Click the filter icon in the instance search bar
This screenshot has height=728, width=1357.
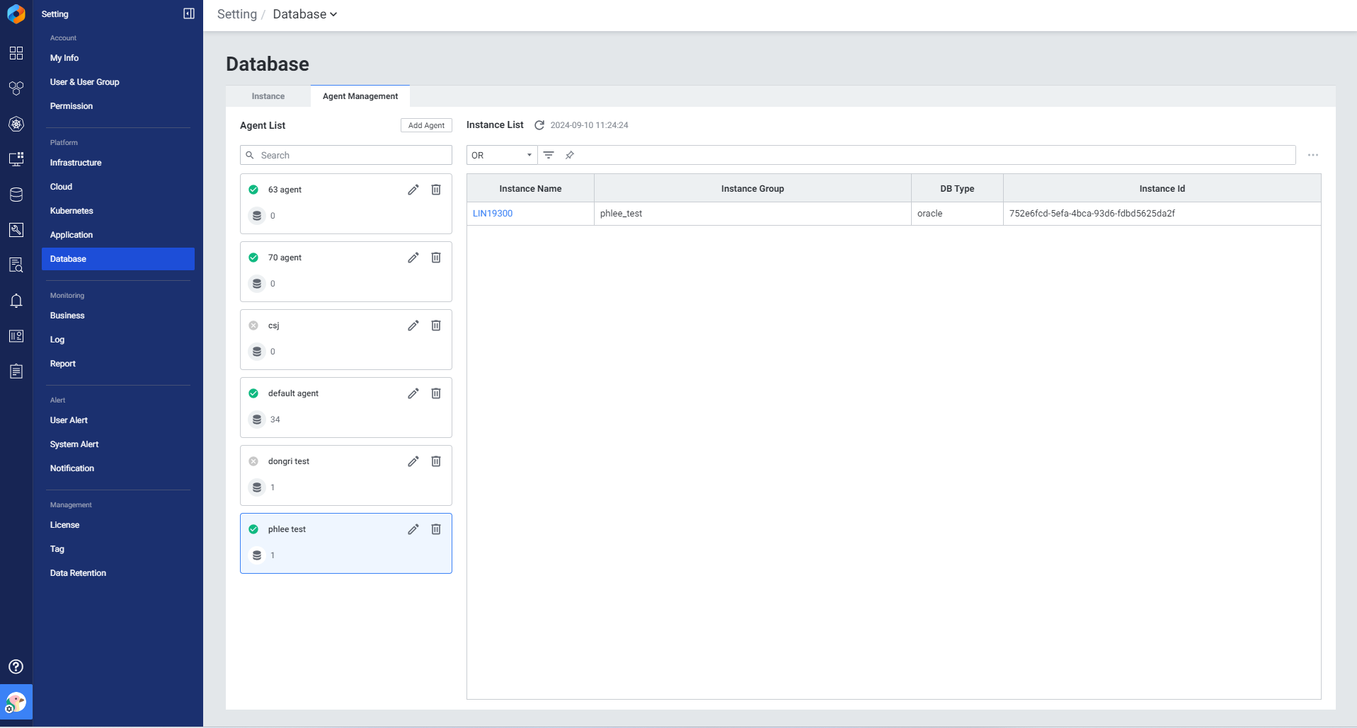coord(549,155)
